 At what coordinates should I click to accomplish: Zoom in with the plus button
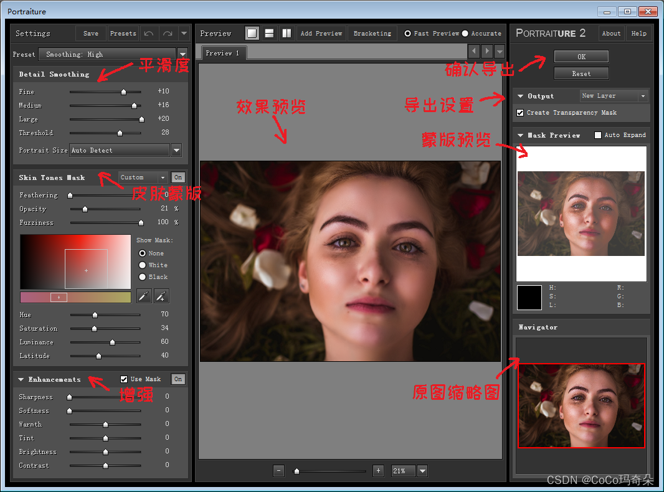pyautogui.click(x=378, y=470)
